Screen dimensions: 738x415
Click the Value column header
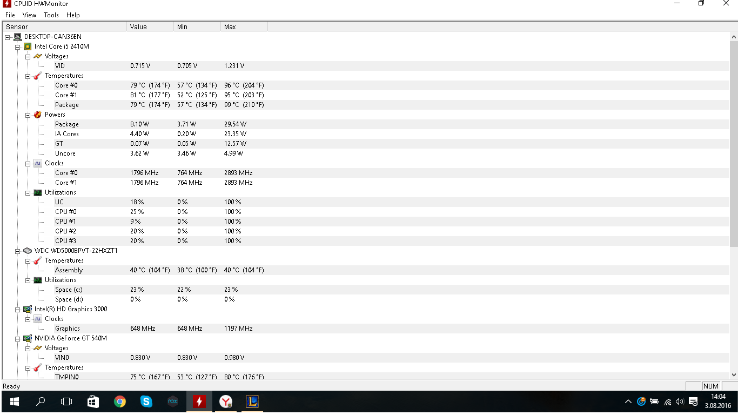150,26
